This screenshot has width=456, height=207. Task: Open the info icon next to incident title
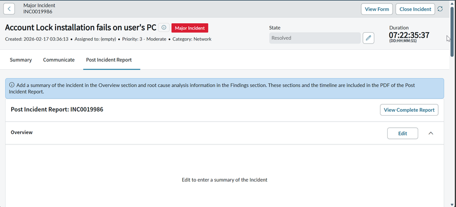tap(164, 28)
